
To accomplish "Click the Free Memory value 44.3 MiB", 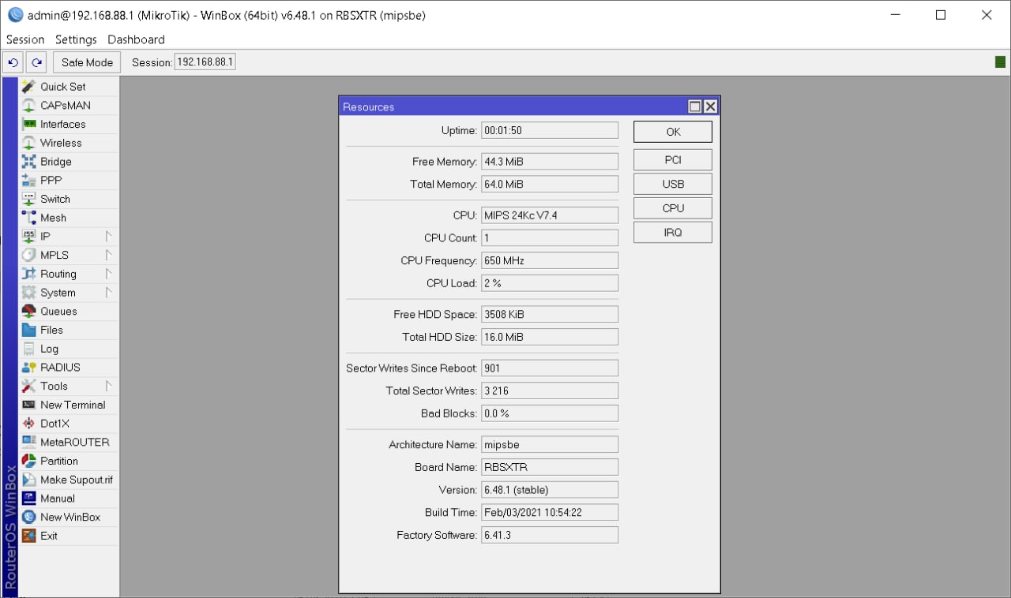I will 550,162.
